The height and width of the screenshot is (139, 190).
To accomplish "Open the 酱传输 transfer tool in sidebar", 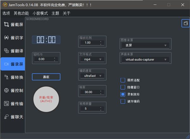I will [x=13, y=104].
